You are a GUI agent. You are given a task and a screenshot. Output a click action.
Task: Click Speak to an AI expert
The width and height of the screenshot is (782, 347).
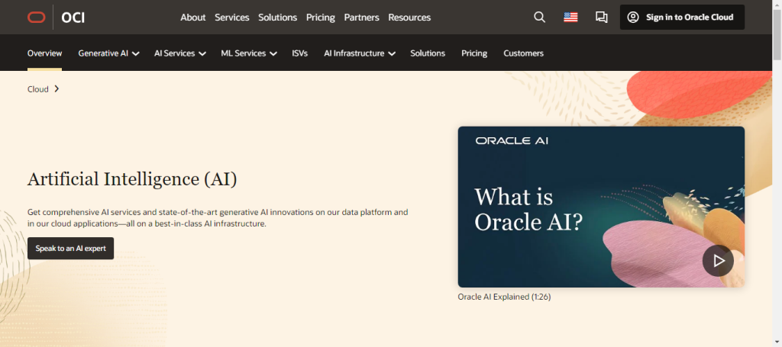coord(70,249)
